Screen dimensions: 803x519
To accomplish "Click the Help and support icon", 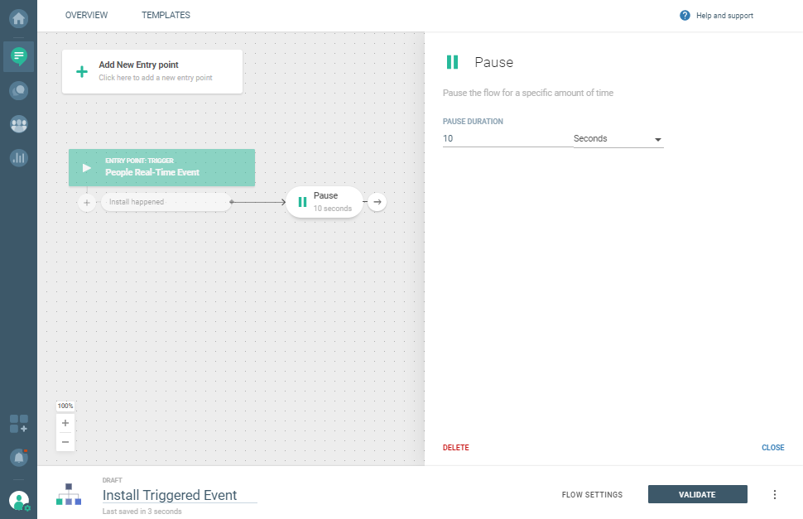I will click(685, 16).
